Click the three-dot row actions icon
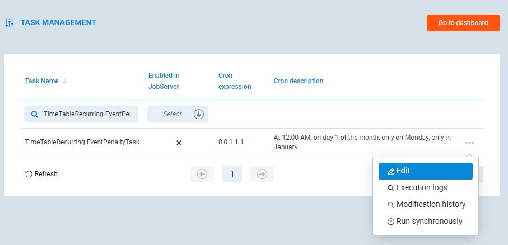The height and width of the screenshot is (245, 508). pos(469,143)
